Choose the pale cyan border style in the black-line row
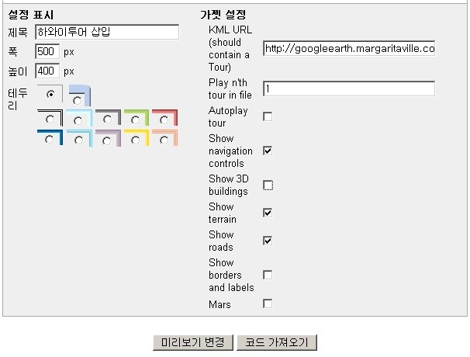 78,120
